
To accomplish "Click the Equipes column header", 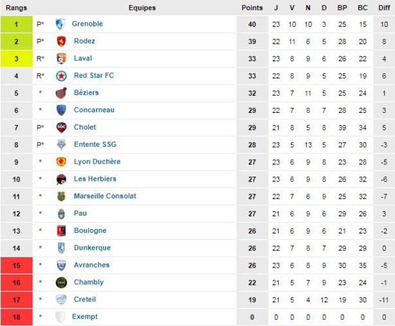I will tap(142, 8).
